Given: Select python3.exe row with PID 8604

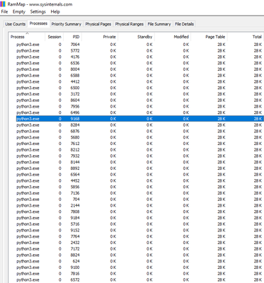Looking at the screenshot, I should pyautogui.click(x=140, y=100).
